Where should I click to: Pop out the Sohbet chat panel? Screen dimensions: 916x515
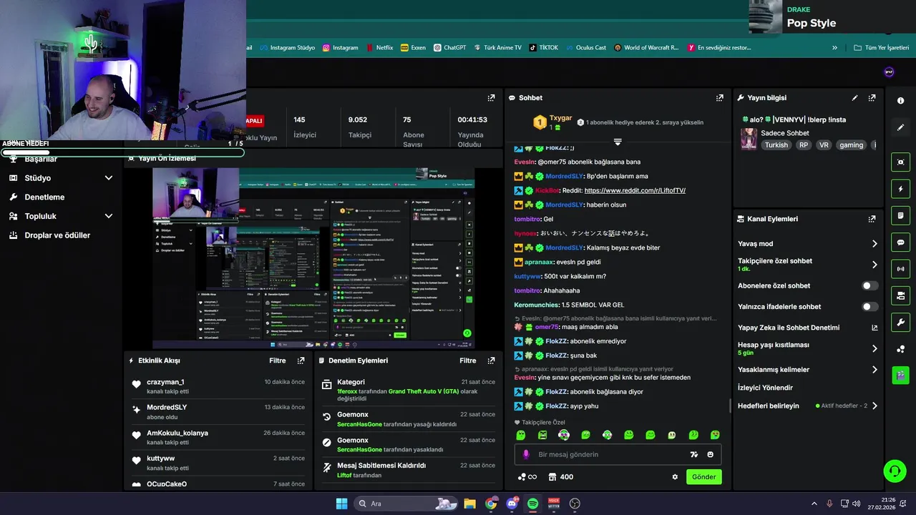[x=719, y=98]
